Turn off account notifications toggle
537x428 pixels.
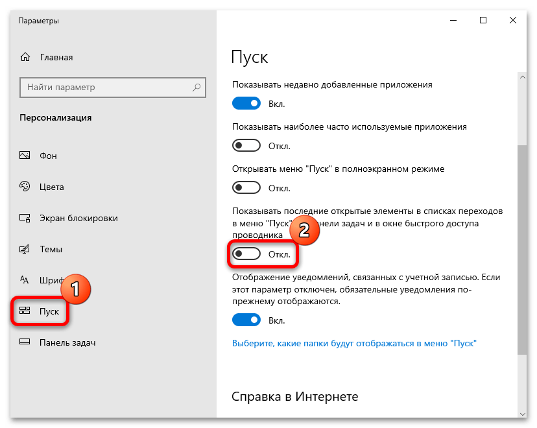(246, 320)
